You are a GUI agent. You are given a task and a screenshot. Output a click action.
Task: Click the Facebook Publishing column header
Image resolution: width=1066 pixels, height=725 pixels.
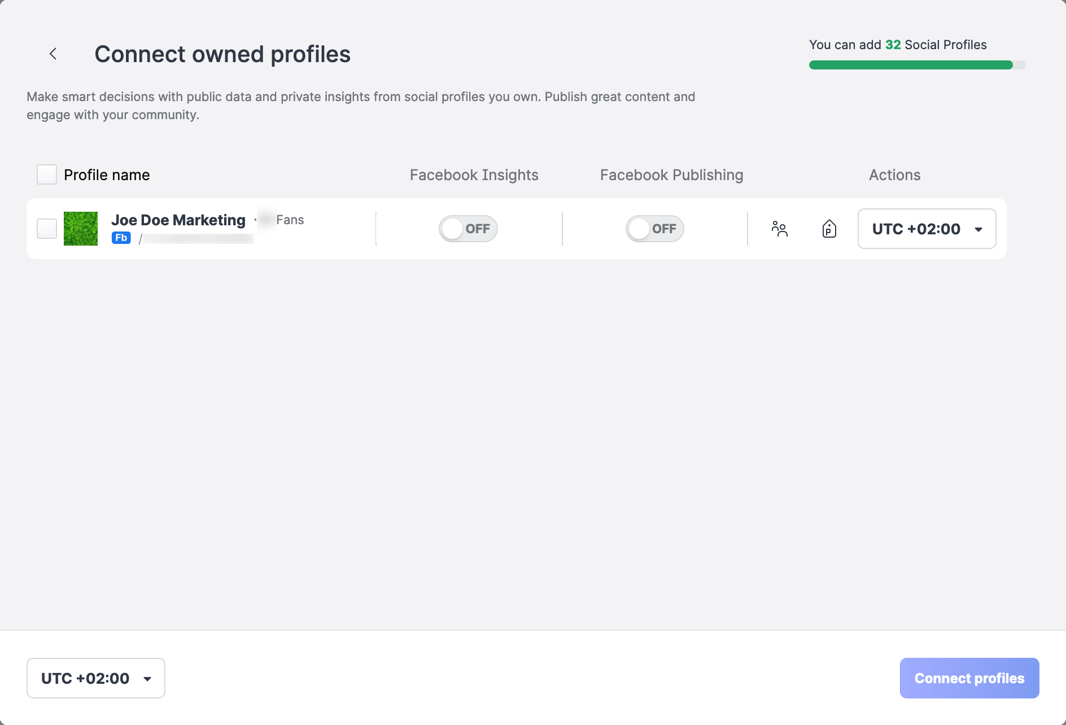[671, 175]
